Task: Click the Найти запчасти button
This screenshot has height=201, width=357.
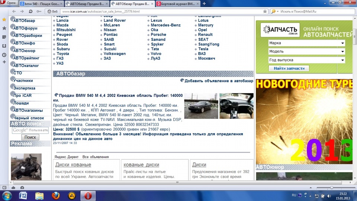Action: point(289,68)
